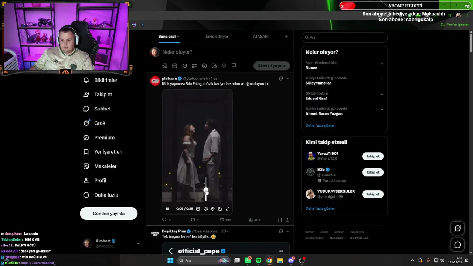Image resolution: width=473 pixels, height=266 pixels.
Task: Expand Daha fazla menu in sidebar
Action: click(x=101, y=195)
